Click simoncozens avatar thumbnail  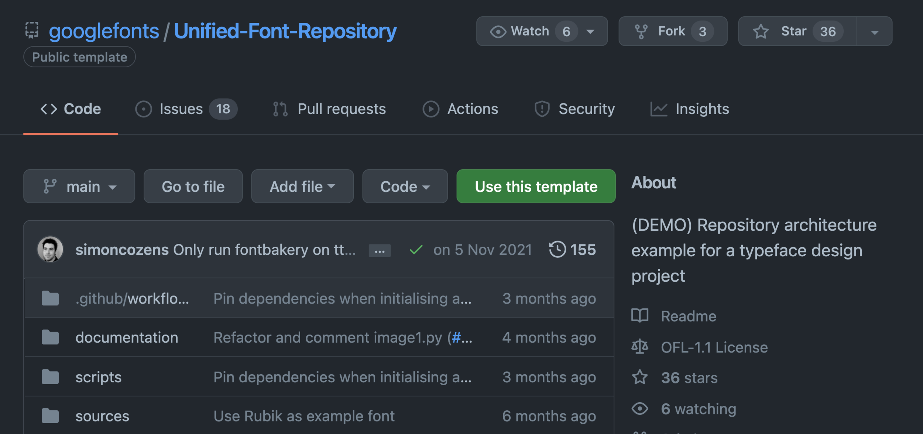[x=50, y=249]
